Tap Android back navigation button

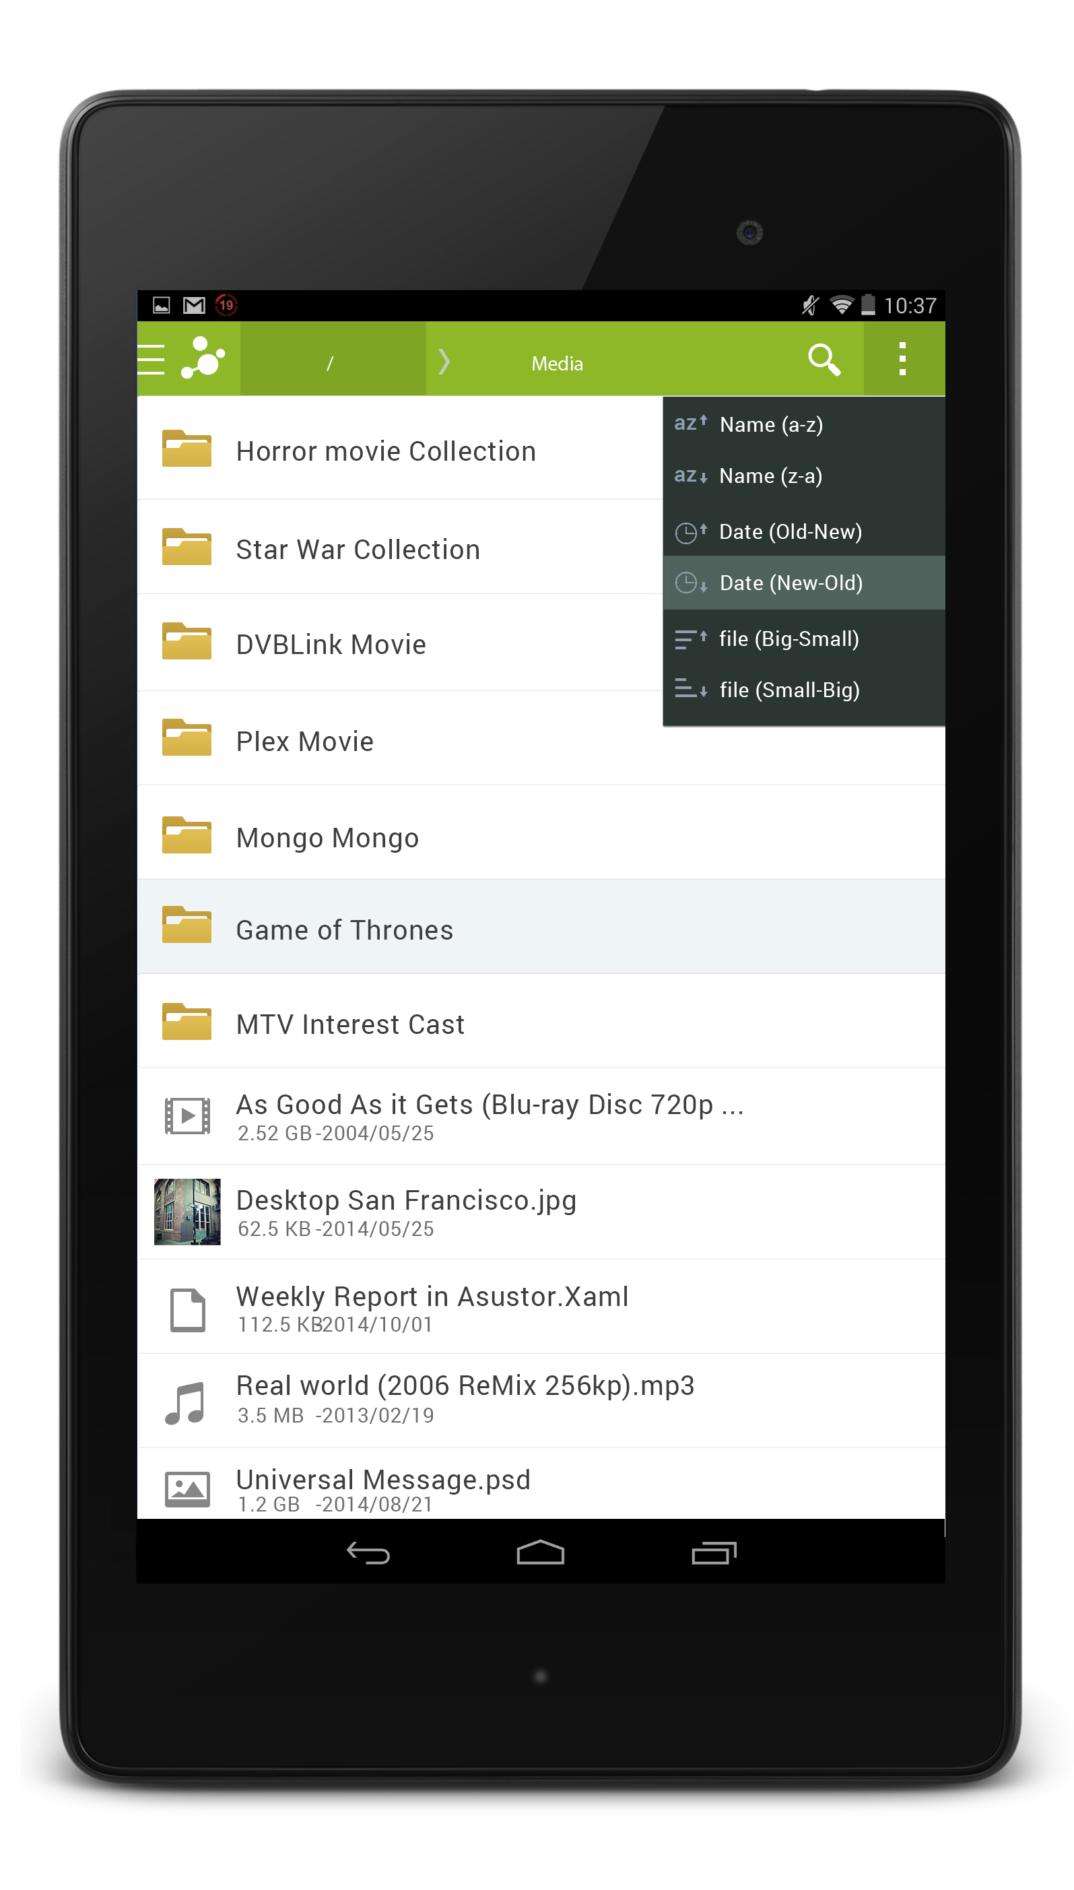(368, 1554)
